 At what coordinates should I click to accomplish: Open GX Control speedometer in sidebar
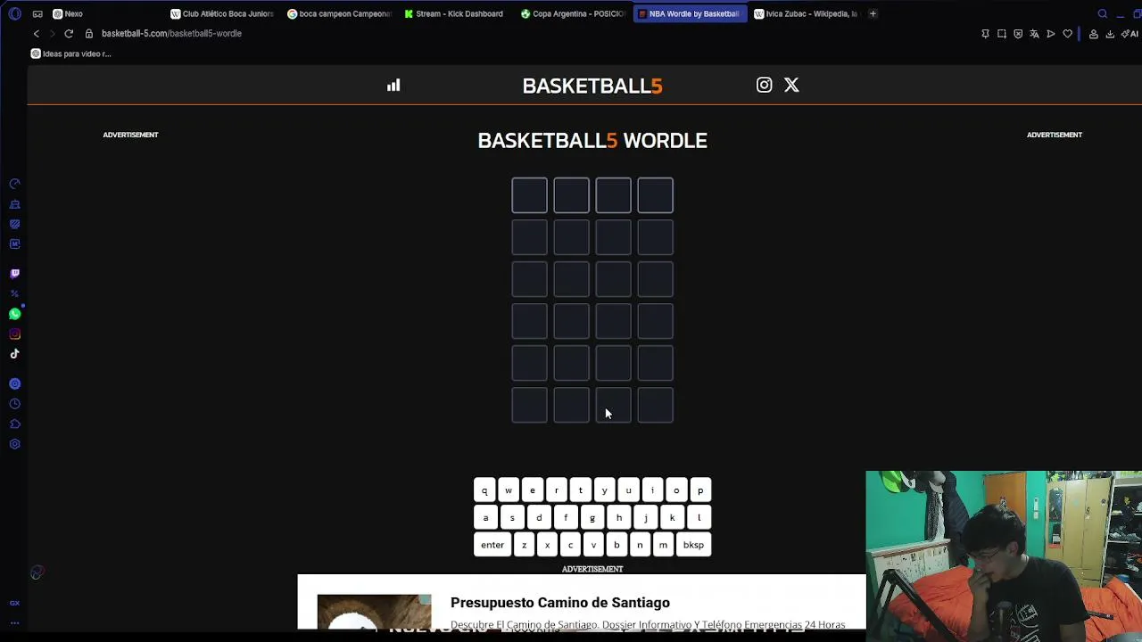coord(14,184)
